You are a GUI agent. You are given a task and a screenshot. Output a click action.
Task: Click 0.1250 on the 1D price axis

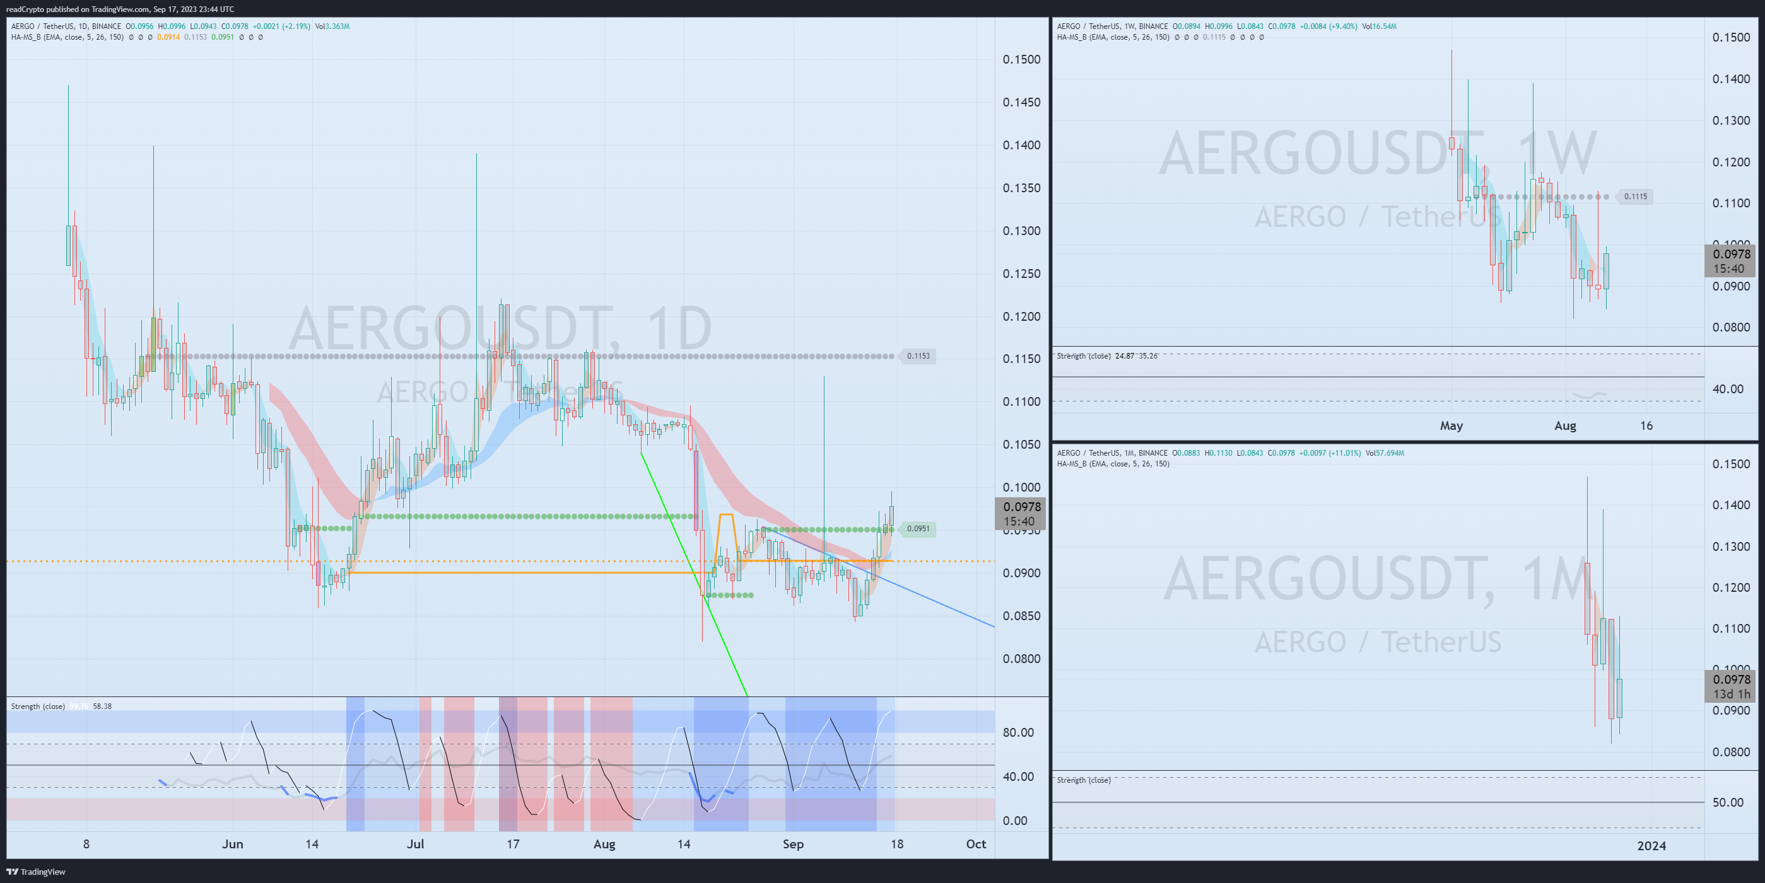[x=1021, y=274]
